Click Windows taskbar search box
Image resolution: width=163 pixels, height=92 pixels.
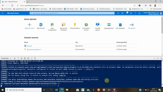tap(23, 90)
